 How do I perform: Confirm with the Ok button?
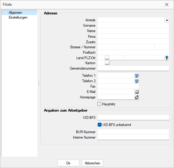coord(68,163)
